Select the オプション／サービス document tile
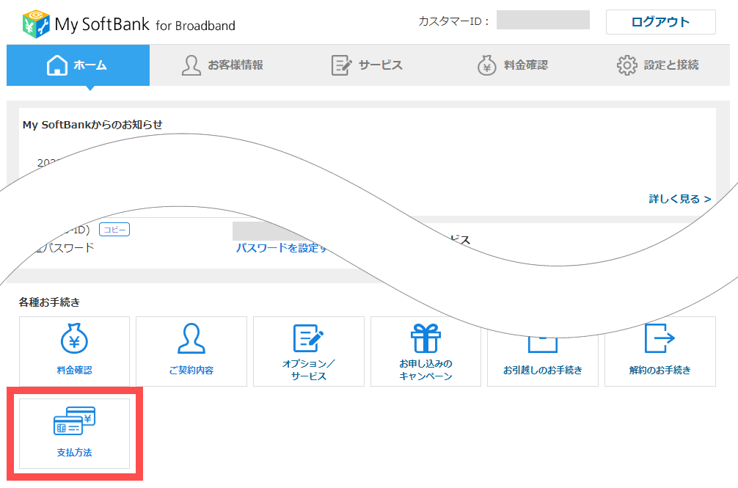The width and height of the screenshot is (738, 488). tap(308, 352)
